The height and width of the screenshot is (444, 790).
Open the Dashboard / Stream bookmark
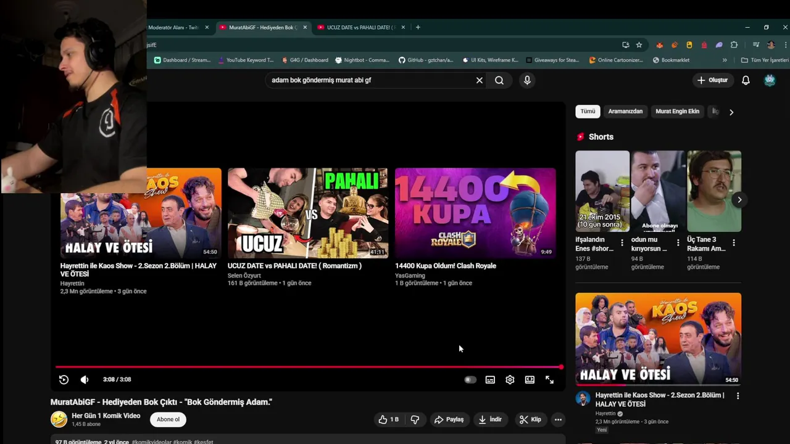click(182, 60)
